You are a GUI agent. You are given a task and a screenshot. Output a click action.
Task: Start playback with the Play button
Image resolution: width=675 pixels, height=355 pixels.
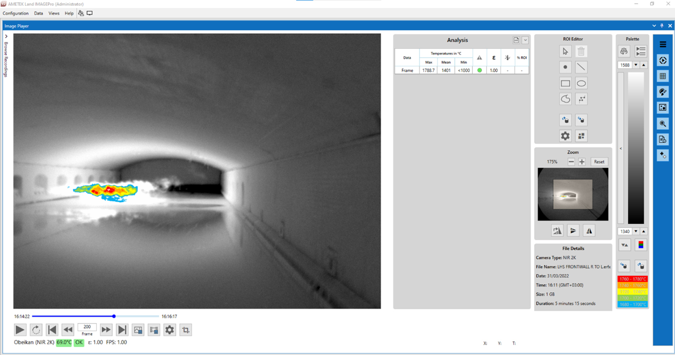coord(20,330)
